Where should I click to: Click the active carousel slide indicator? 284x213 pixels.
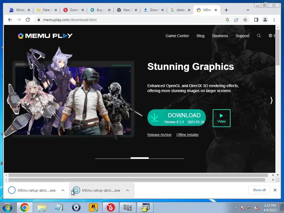pos(140,158)
